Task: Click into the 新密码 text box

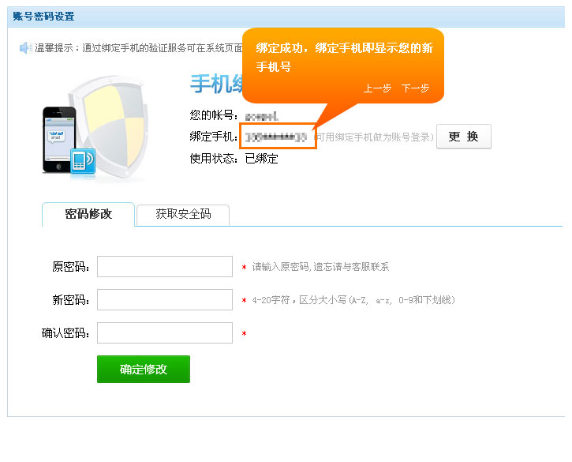Action: tap(164, 300)
